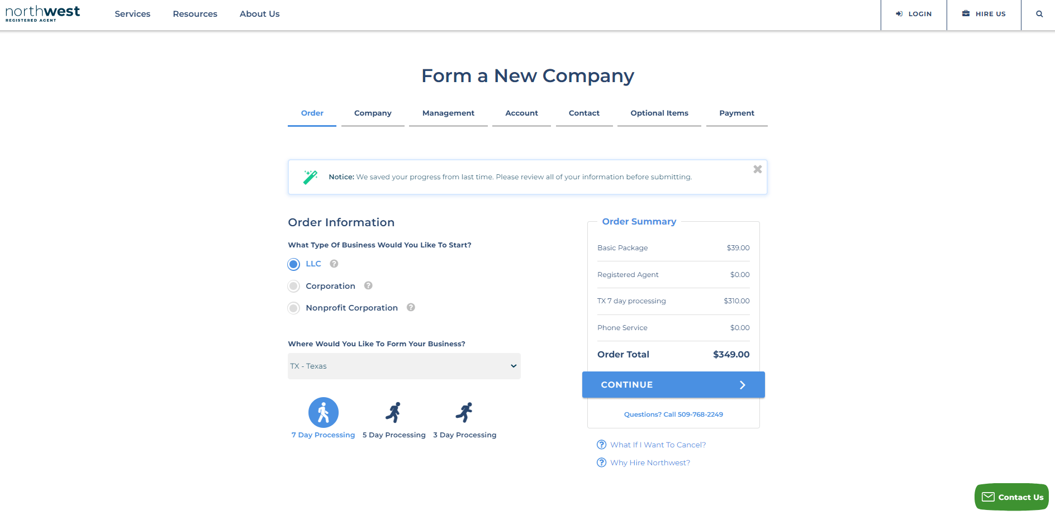Go to the Optional Items tab

point(659,113)
